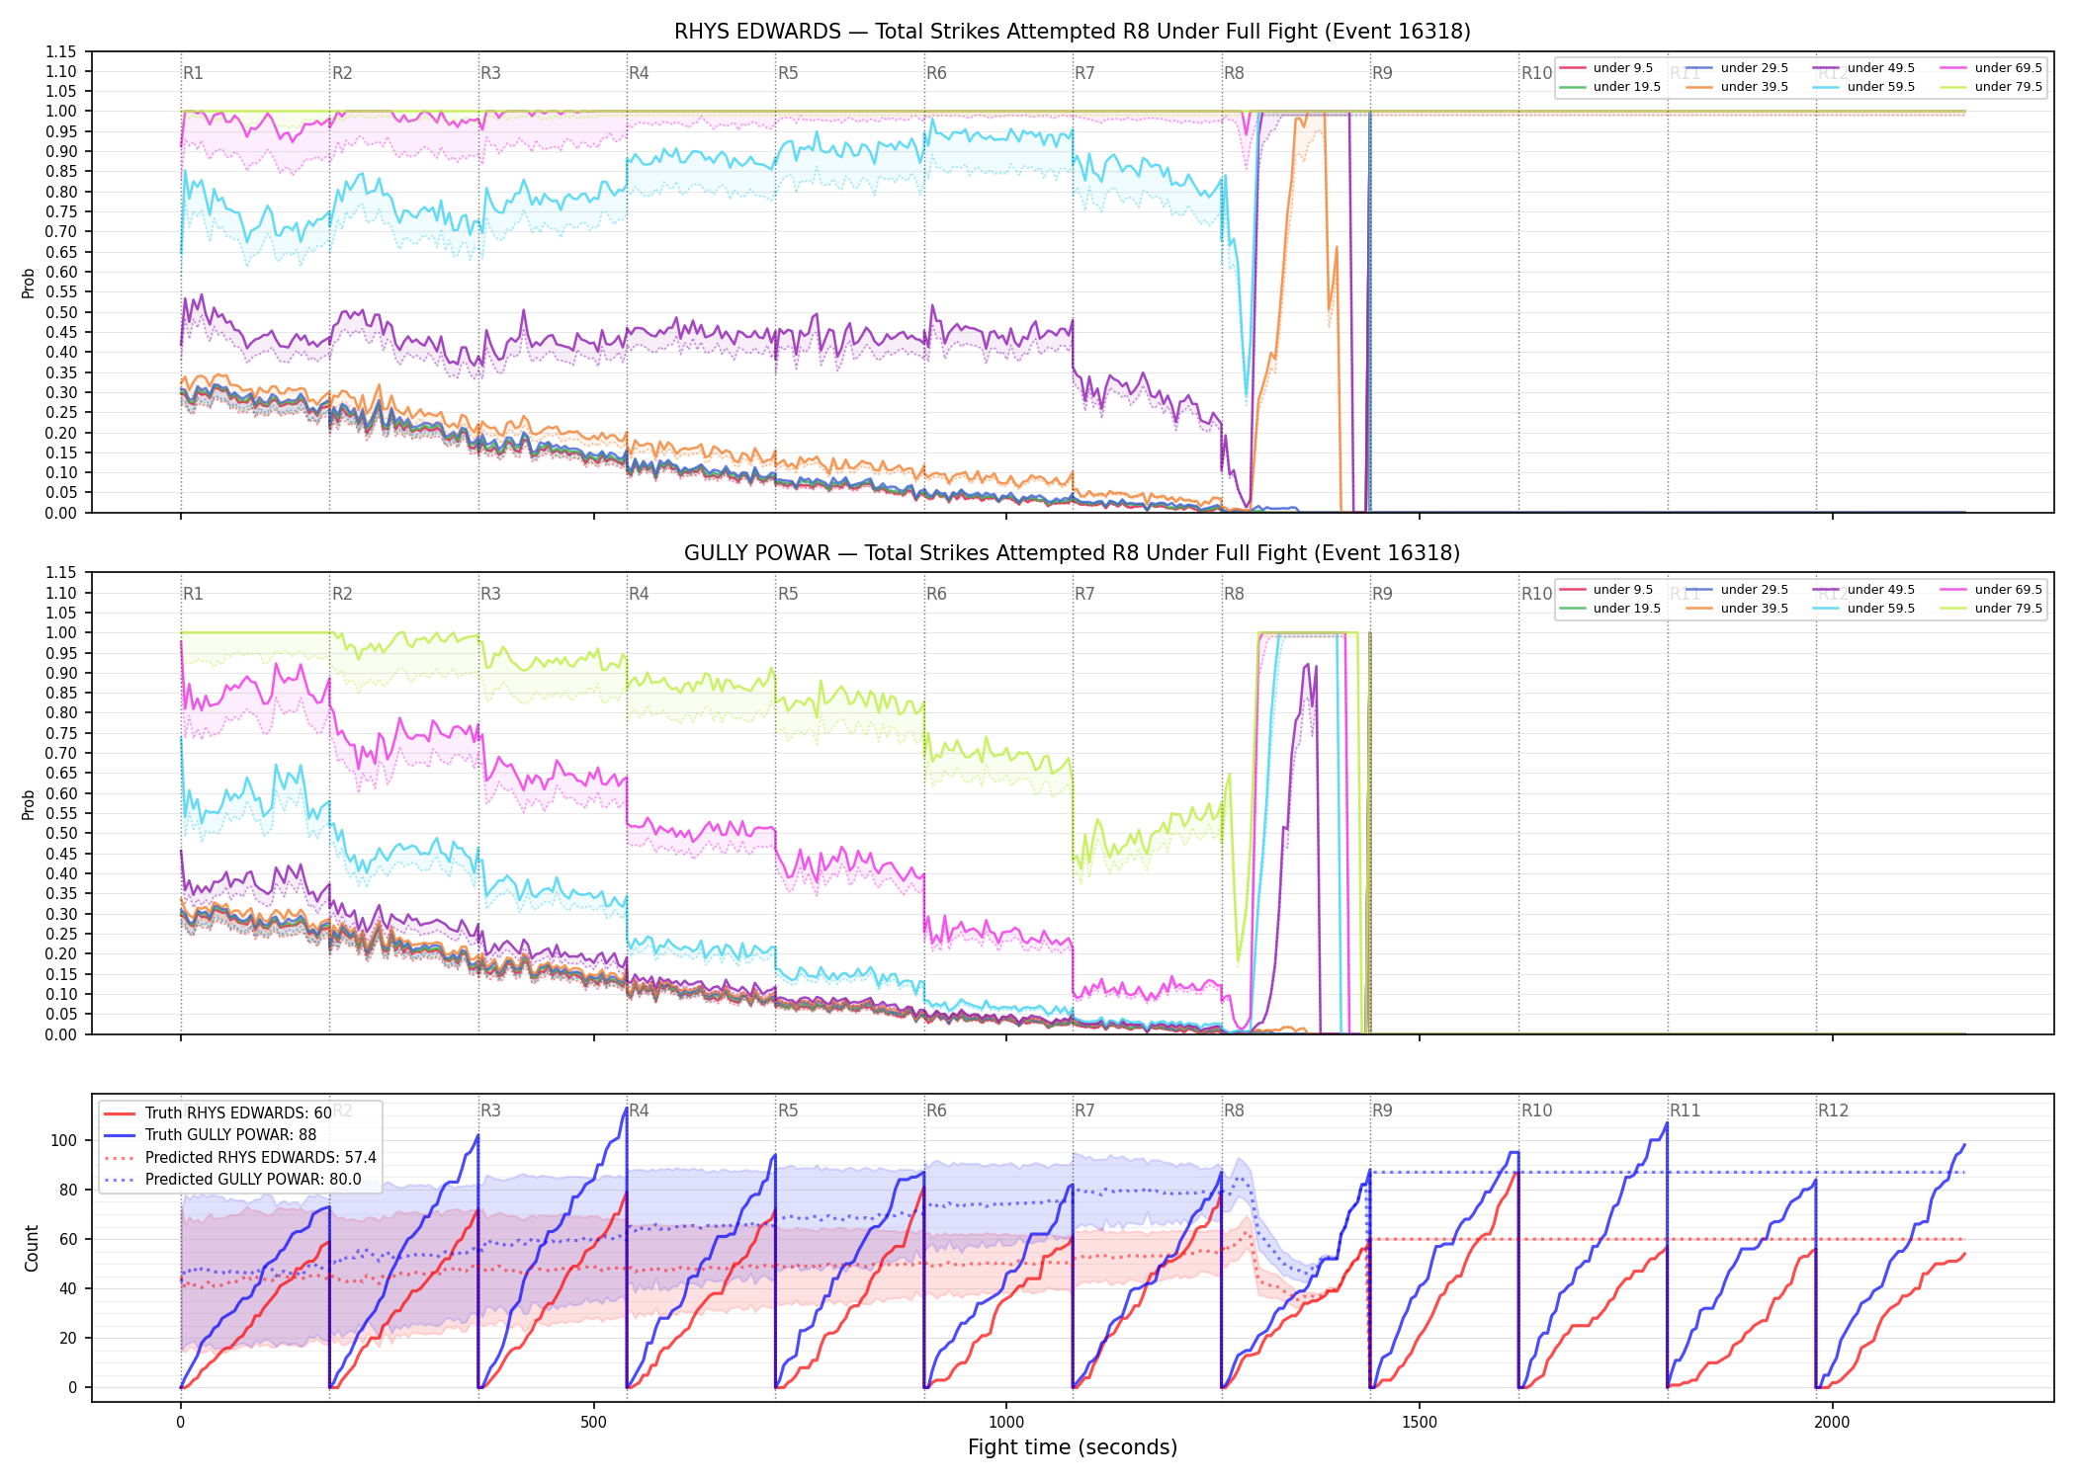
Task: Select 'under 29.5' legend entry in Rhys Edwards chart
Action: 1737,68
